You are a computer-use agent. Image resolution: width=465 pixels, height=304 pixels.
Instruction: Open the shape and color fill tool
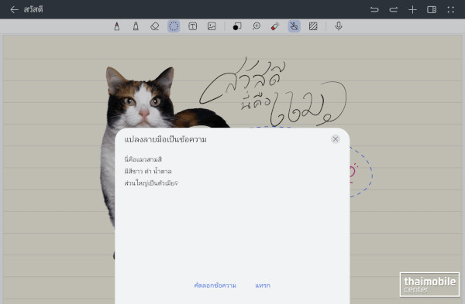[x=237, y=26]
